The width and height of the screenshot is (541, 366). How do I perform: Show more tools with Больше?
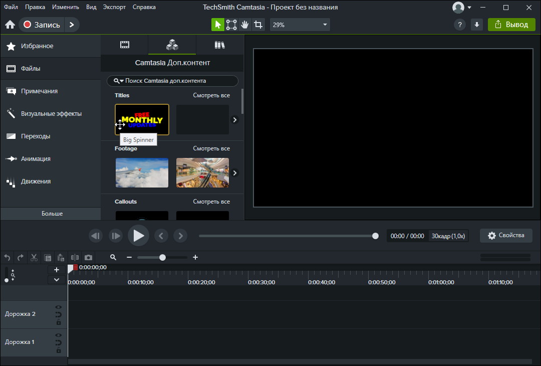pos(52,214)
